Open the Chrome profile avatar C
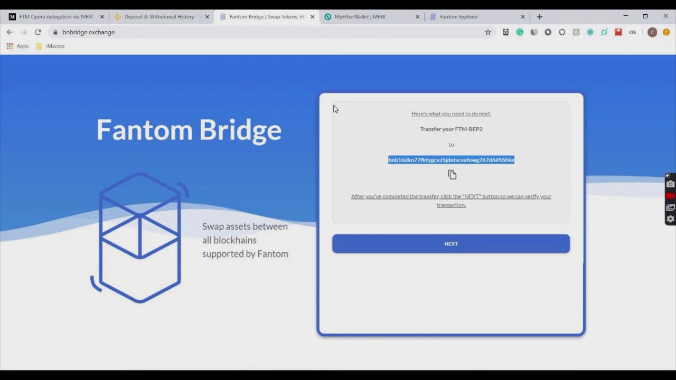Viewport: 676px width, 380px height. [652, 32]
